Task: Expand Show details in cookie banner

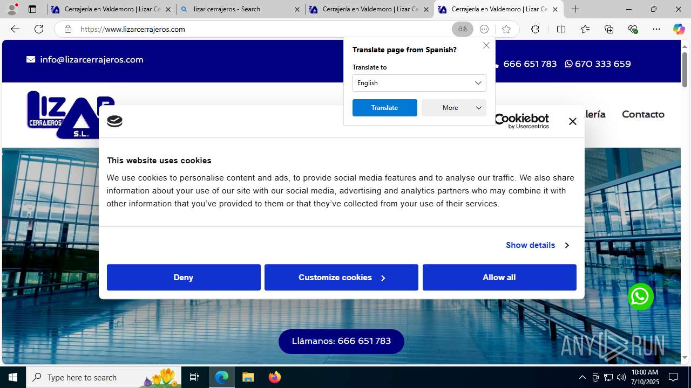Action: tap(537, 245)
